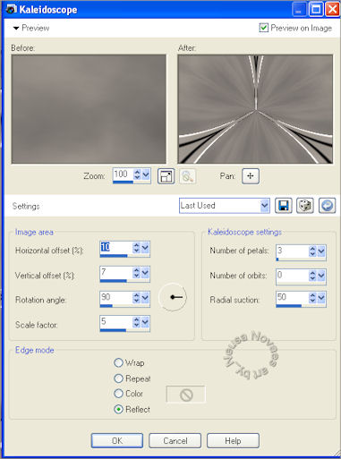Reset to default with the blue arrow icon
Screen dimensions: 341x459
pos(327,206)
